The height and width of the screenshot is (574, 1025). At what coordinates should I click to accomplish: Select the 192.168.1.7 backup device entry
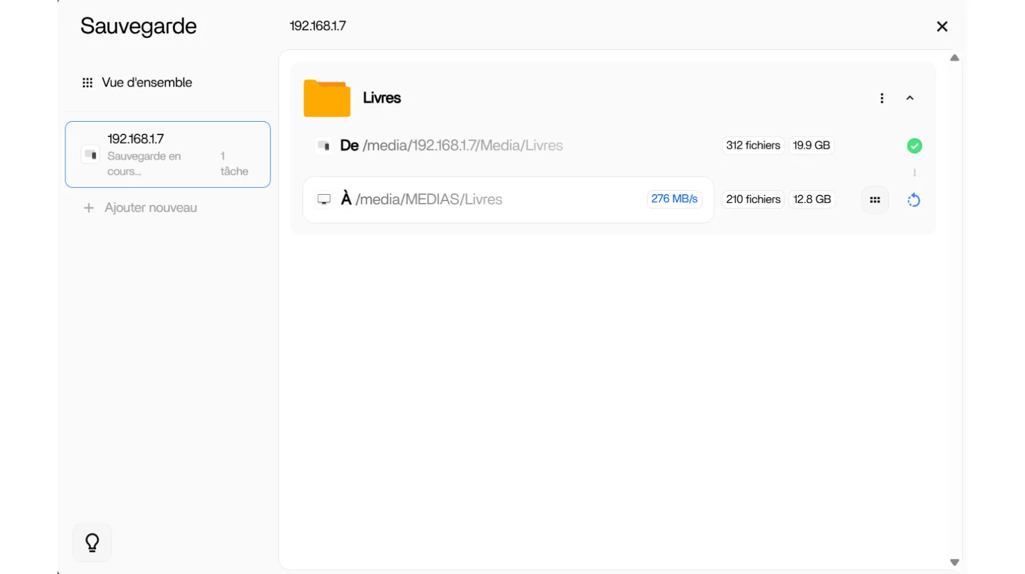(168, 154)
